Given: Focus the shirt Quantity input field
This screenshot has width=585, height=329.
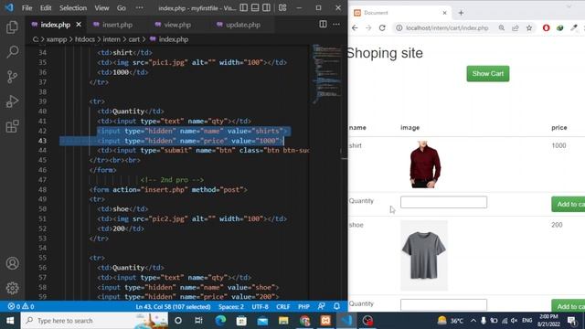Looking at the screenshot, I should point(443,202).
